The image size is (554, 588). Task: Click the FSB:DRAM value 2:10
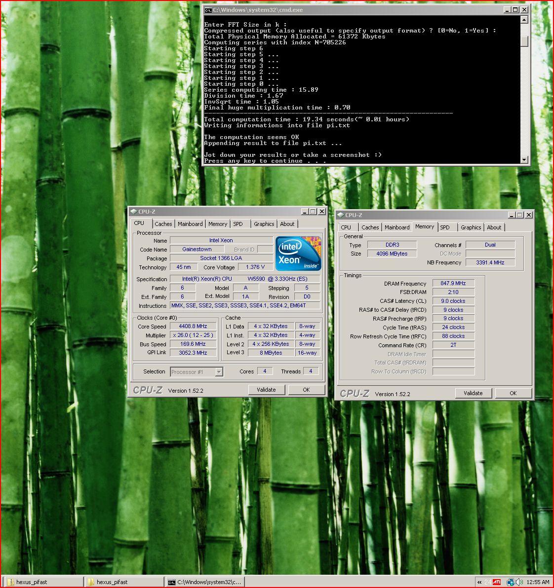point(453,292)
